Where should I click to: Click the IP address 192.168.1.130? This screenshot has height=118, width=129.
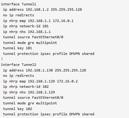[x=39, y=70]
